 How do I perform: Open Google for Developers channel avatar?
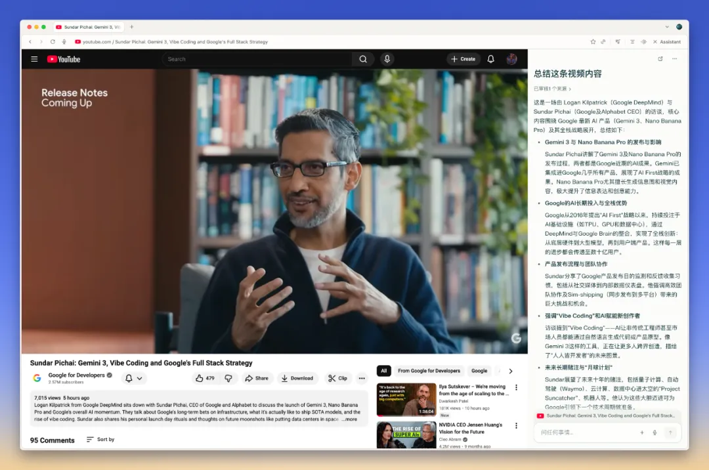pos(37,378)
